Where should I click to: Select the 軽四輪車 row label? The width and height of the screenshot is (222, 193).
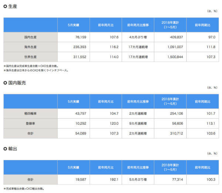(30, 114)
